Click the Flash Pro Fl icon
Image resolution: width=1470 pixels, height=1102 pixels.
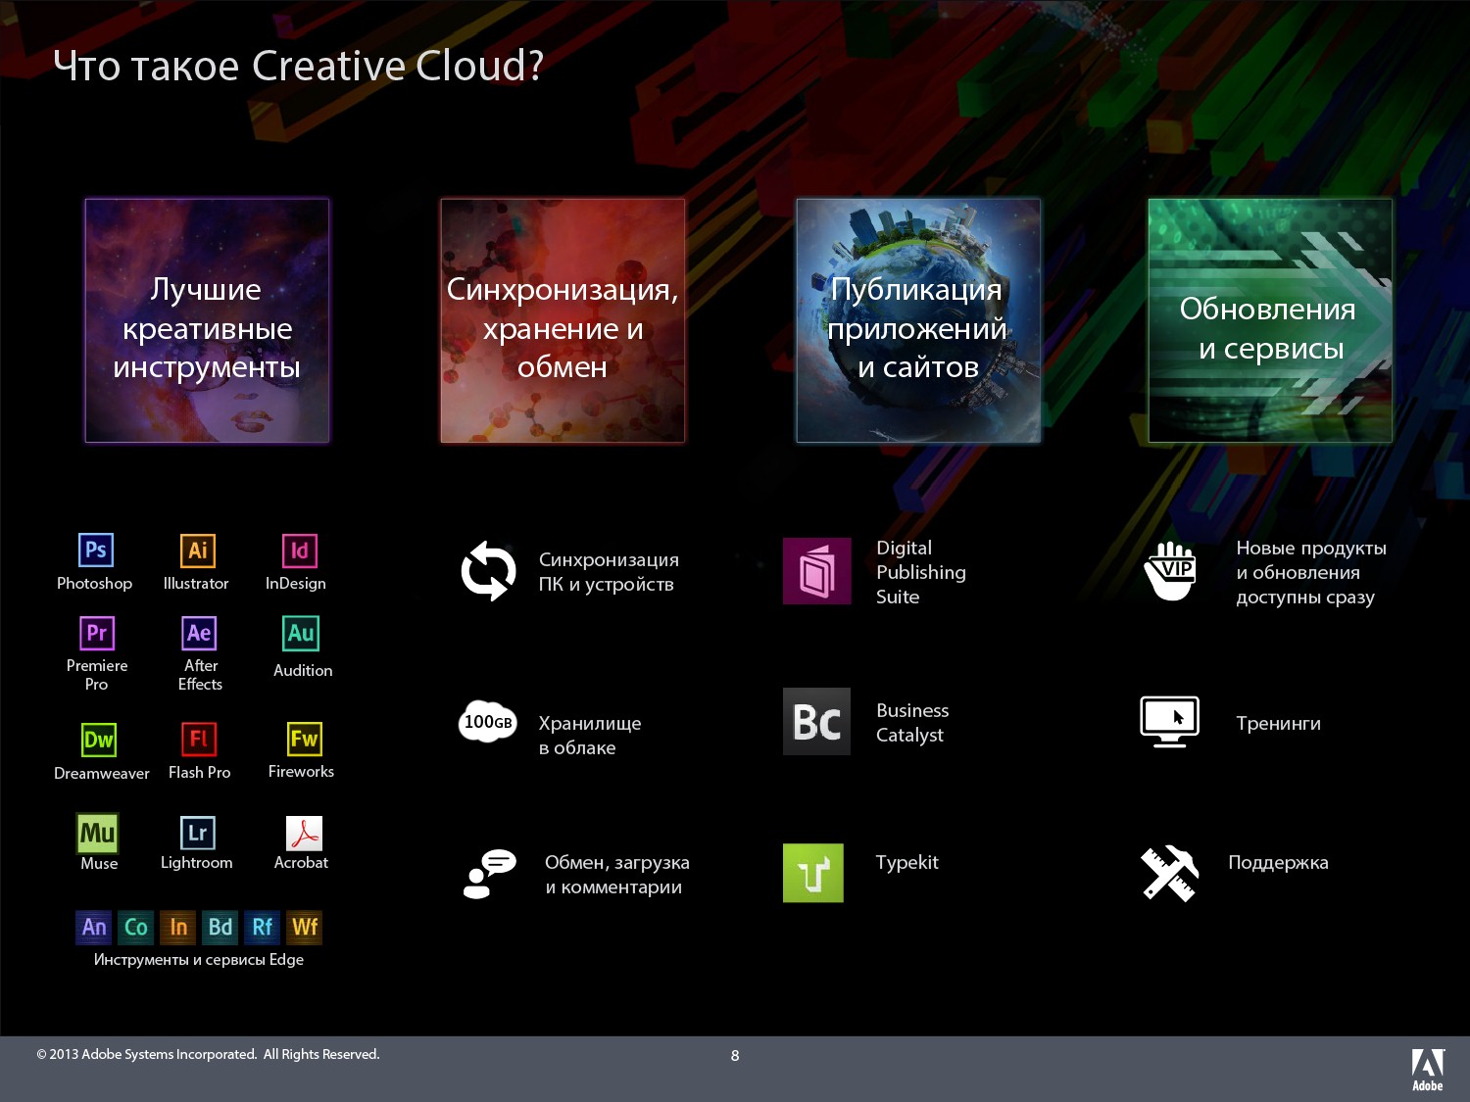click(x=199, y=739)
